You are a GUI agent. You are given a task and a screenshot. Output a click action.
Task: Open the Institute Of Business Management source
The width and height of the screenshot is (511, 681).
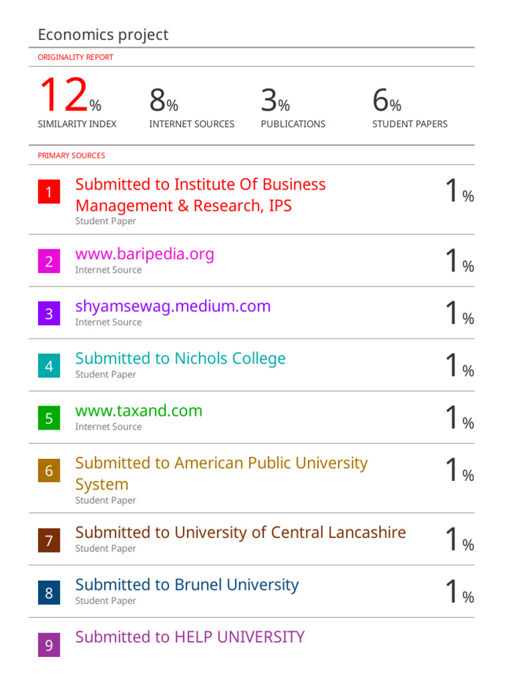pyautogui.click(x=200, y=195)
